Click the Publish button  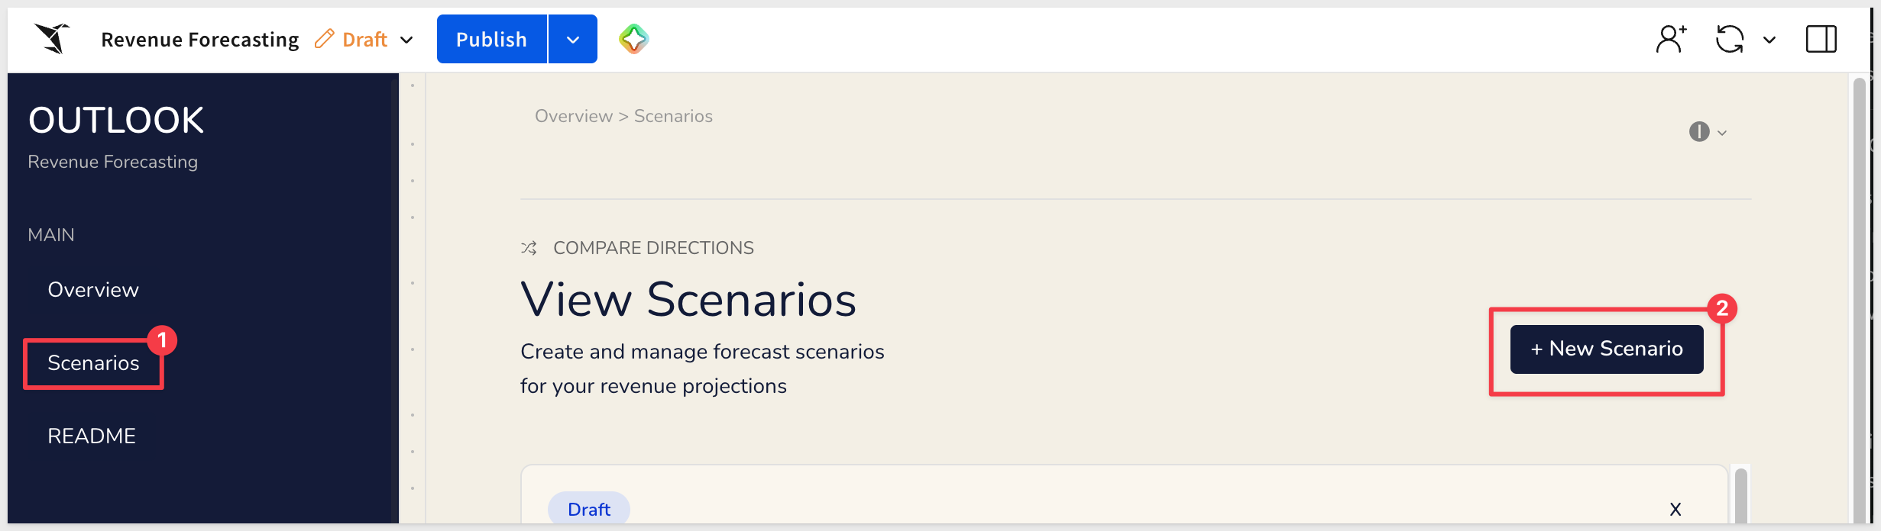pyautogui.click(x=492, y=39)
